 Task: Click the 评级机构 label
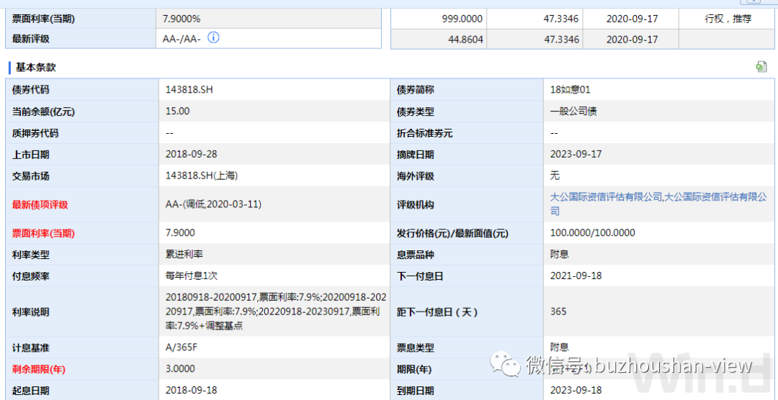click(416, 204)
